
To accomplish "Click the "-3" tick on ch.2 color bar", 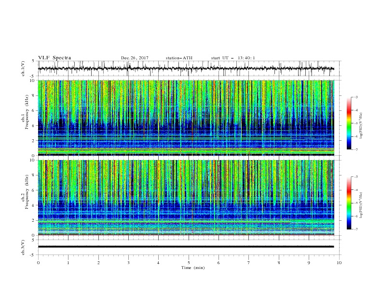I will (355, 177).
